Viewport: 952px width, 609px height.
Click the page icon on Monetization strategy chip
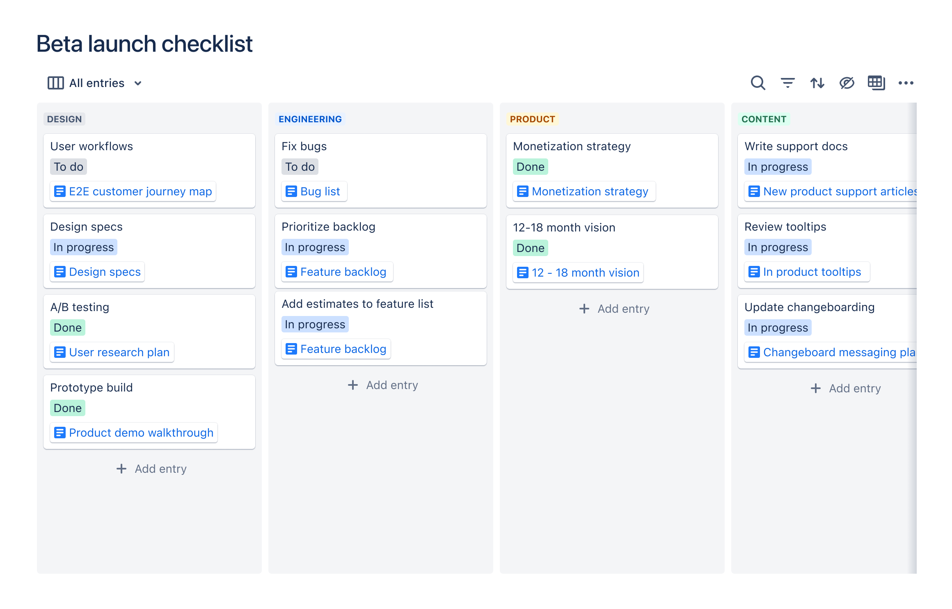tap(523, 191)
